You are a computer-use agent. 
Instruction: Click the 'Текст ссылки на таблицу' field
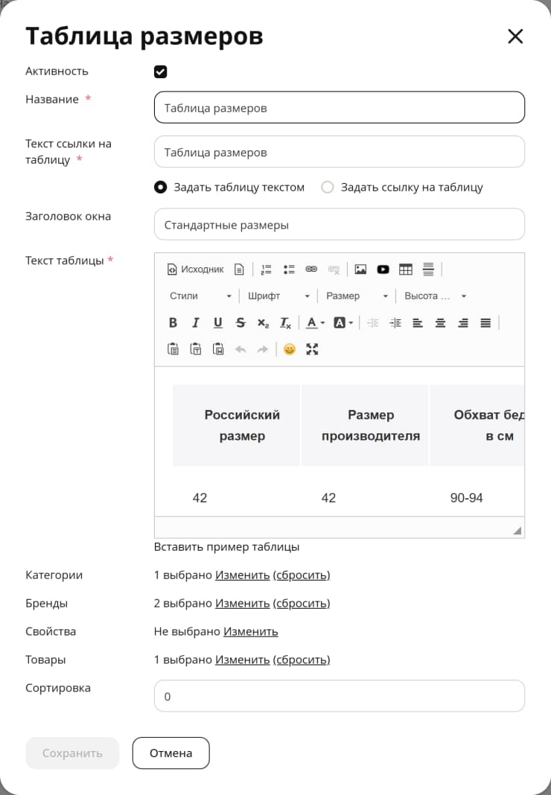pos(340,152)
